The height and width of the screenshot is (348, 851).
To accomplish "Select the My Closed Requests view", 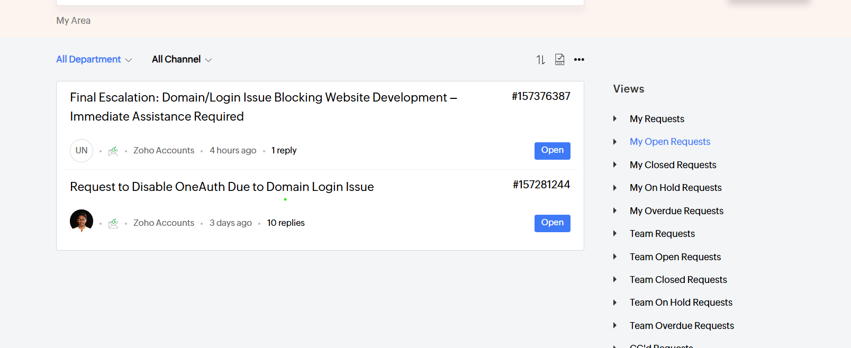I will tap(673, 165).
